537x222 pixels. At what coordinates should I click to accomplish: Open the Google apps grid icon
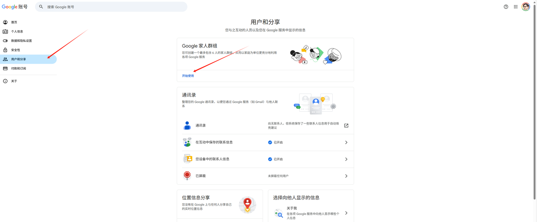[516, 7]
